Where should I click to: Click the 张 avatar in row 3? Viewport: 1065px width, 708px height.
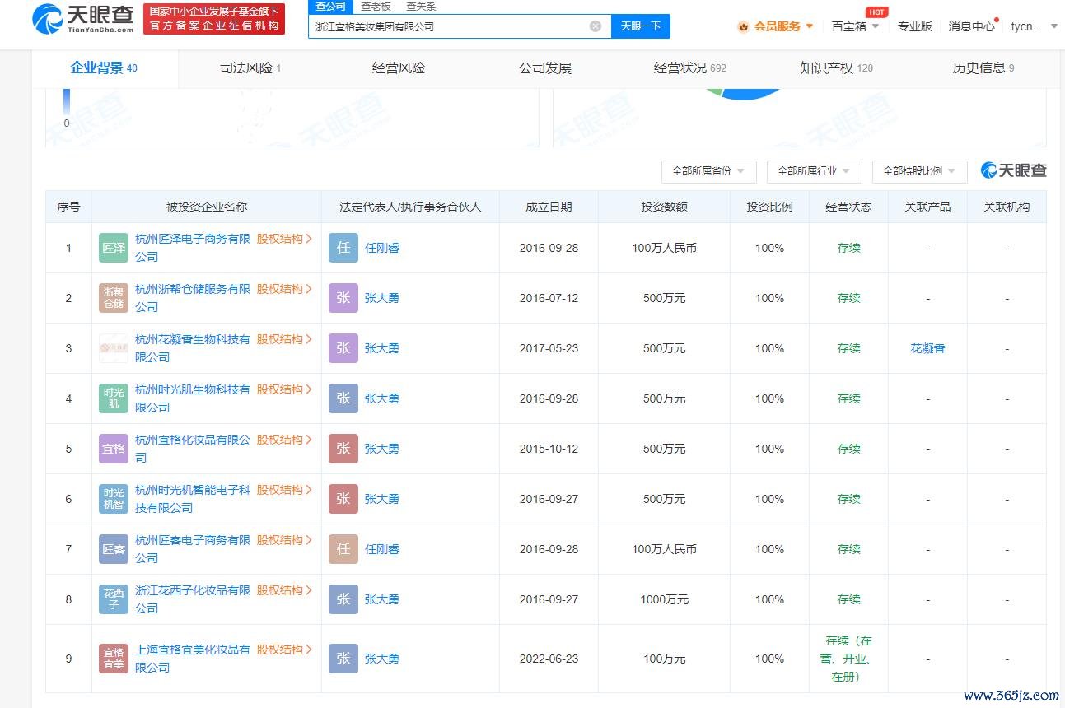click(x=343, y=348)
